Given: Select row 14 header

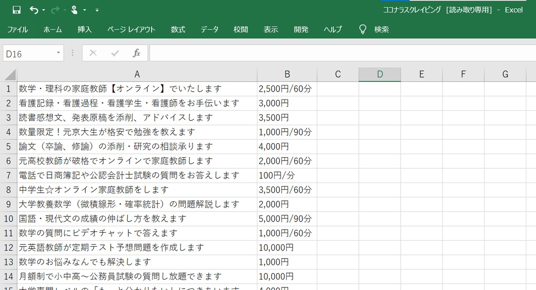Looking at the screenshot, I should tap(8, 277).
